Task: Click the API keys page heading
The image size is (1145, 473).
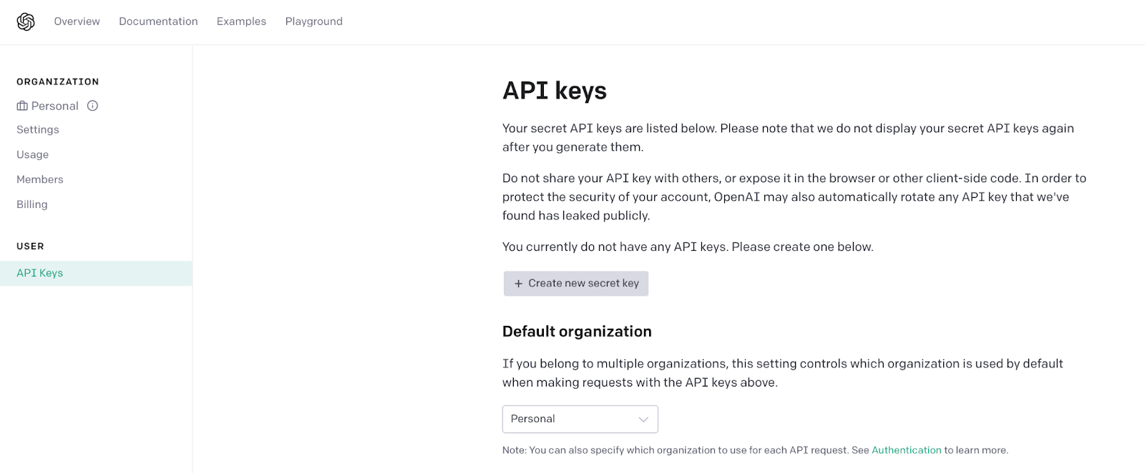Action: 555,91
